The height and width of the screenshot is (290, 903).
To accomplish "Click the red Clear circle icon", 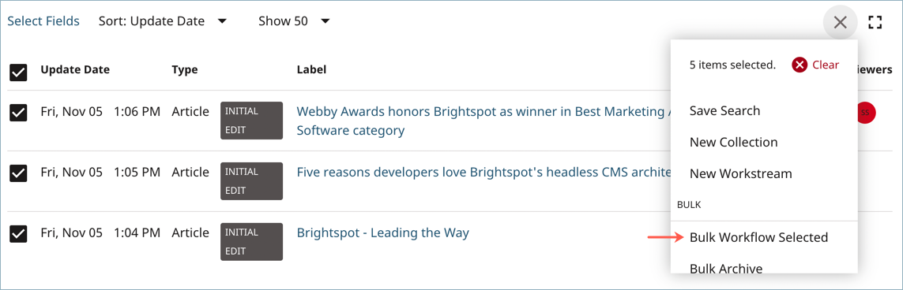I will point(800,65).
